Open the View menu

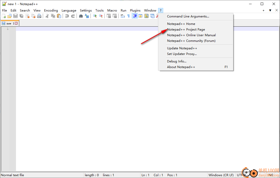(x=37, y=11)
